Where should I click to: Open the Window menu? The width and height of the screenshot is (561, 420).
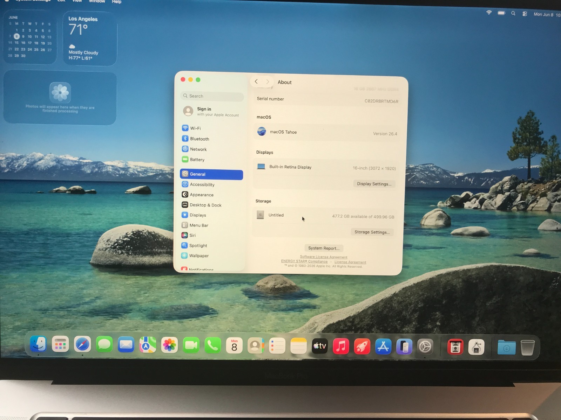coord(97,1)
